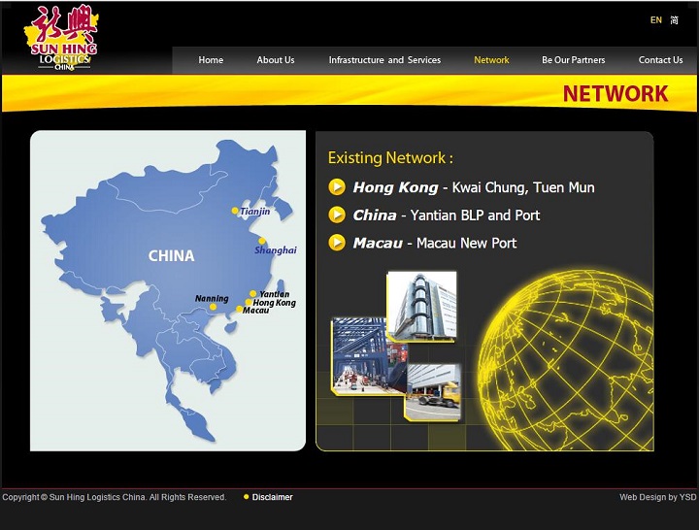Click the yellow dot marking Hong Kong on map

(249, 302)
